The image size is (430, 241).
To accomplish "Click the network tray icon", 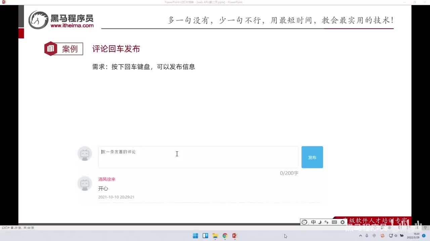I will pyautogui.click(x=391, y=236).
